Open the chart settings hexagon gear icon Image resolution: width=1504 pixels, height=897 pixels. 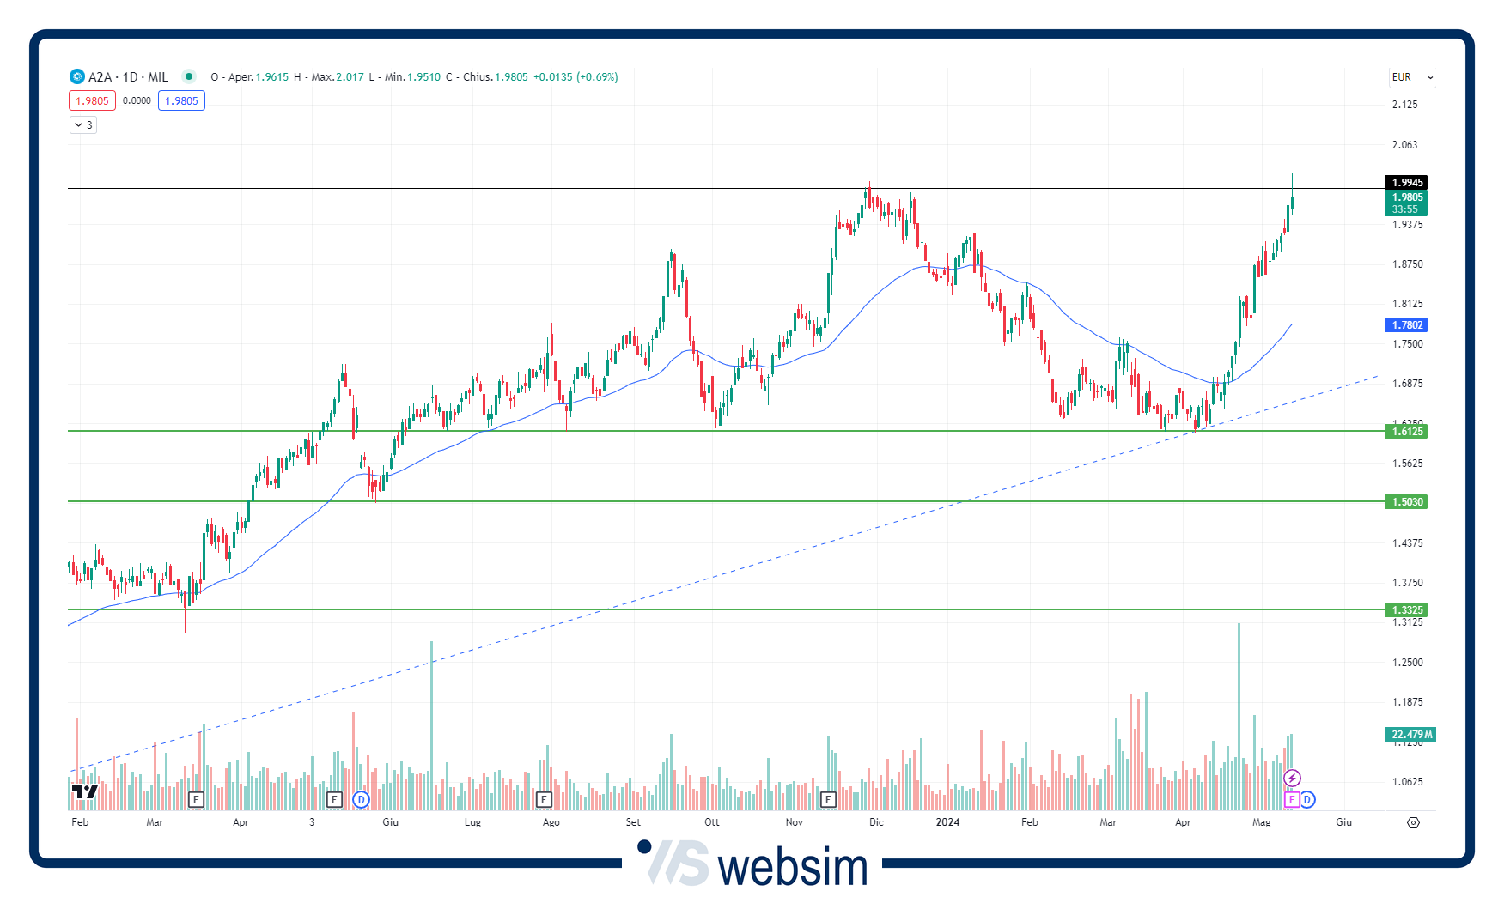1413,822
